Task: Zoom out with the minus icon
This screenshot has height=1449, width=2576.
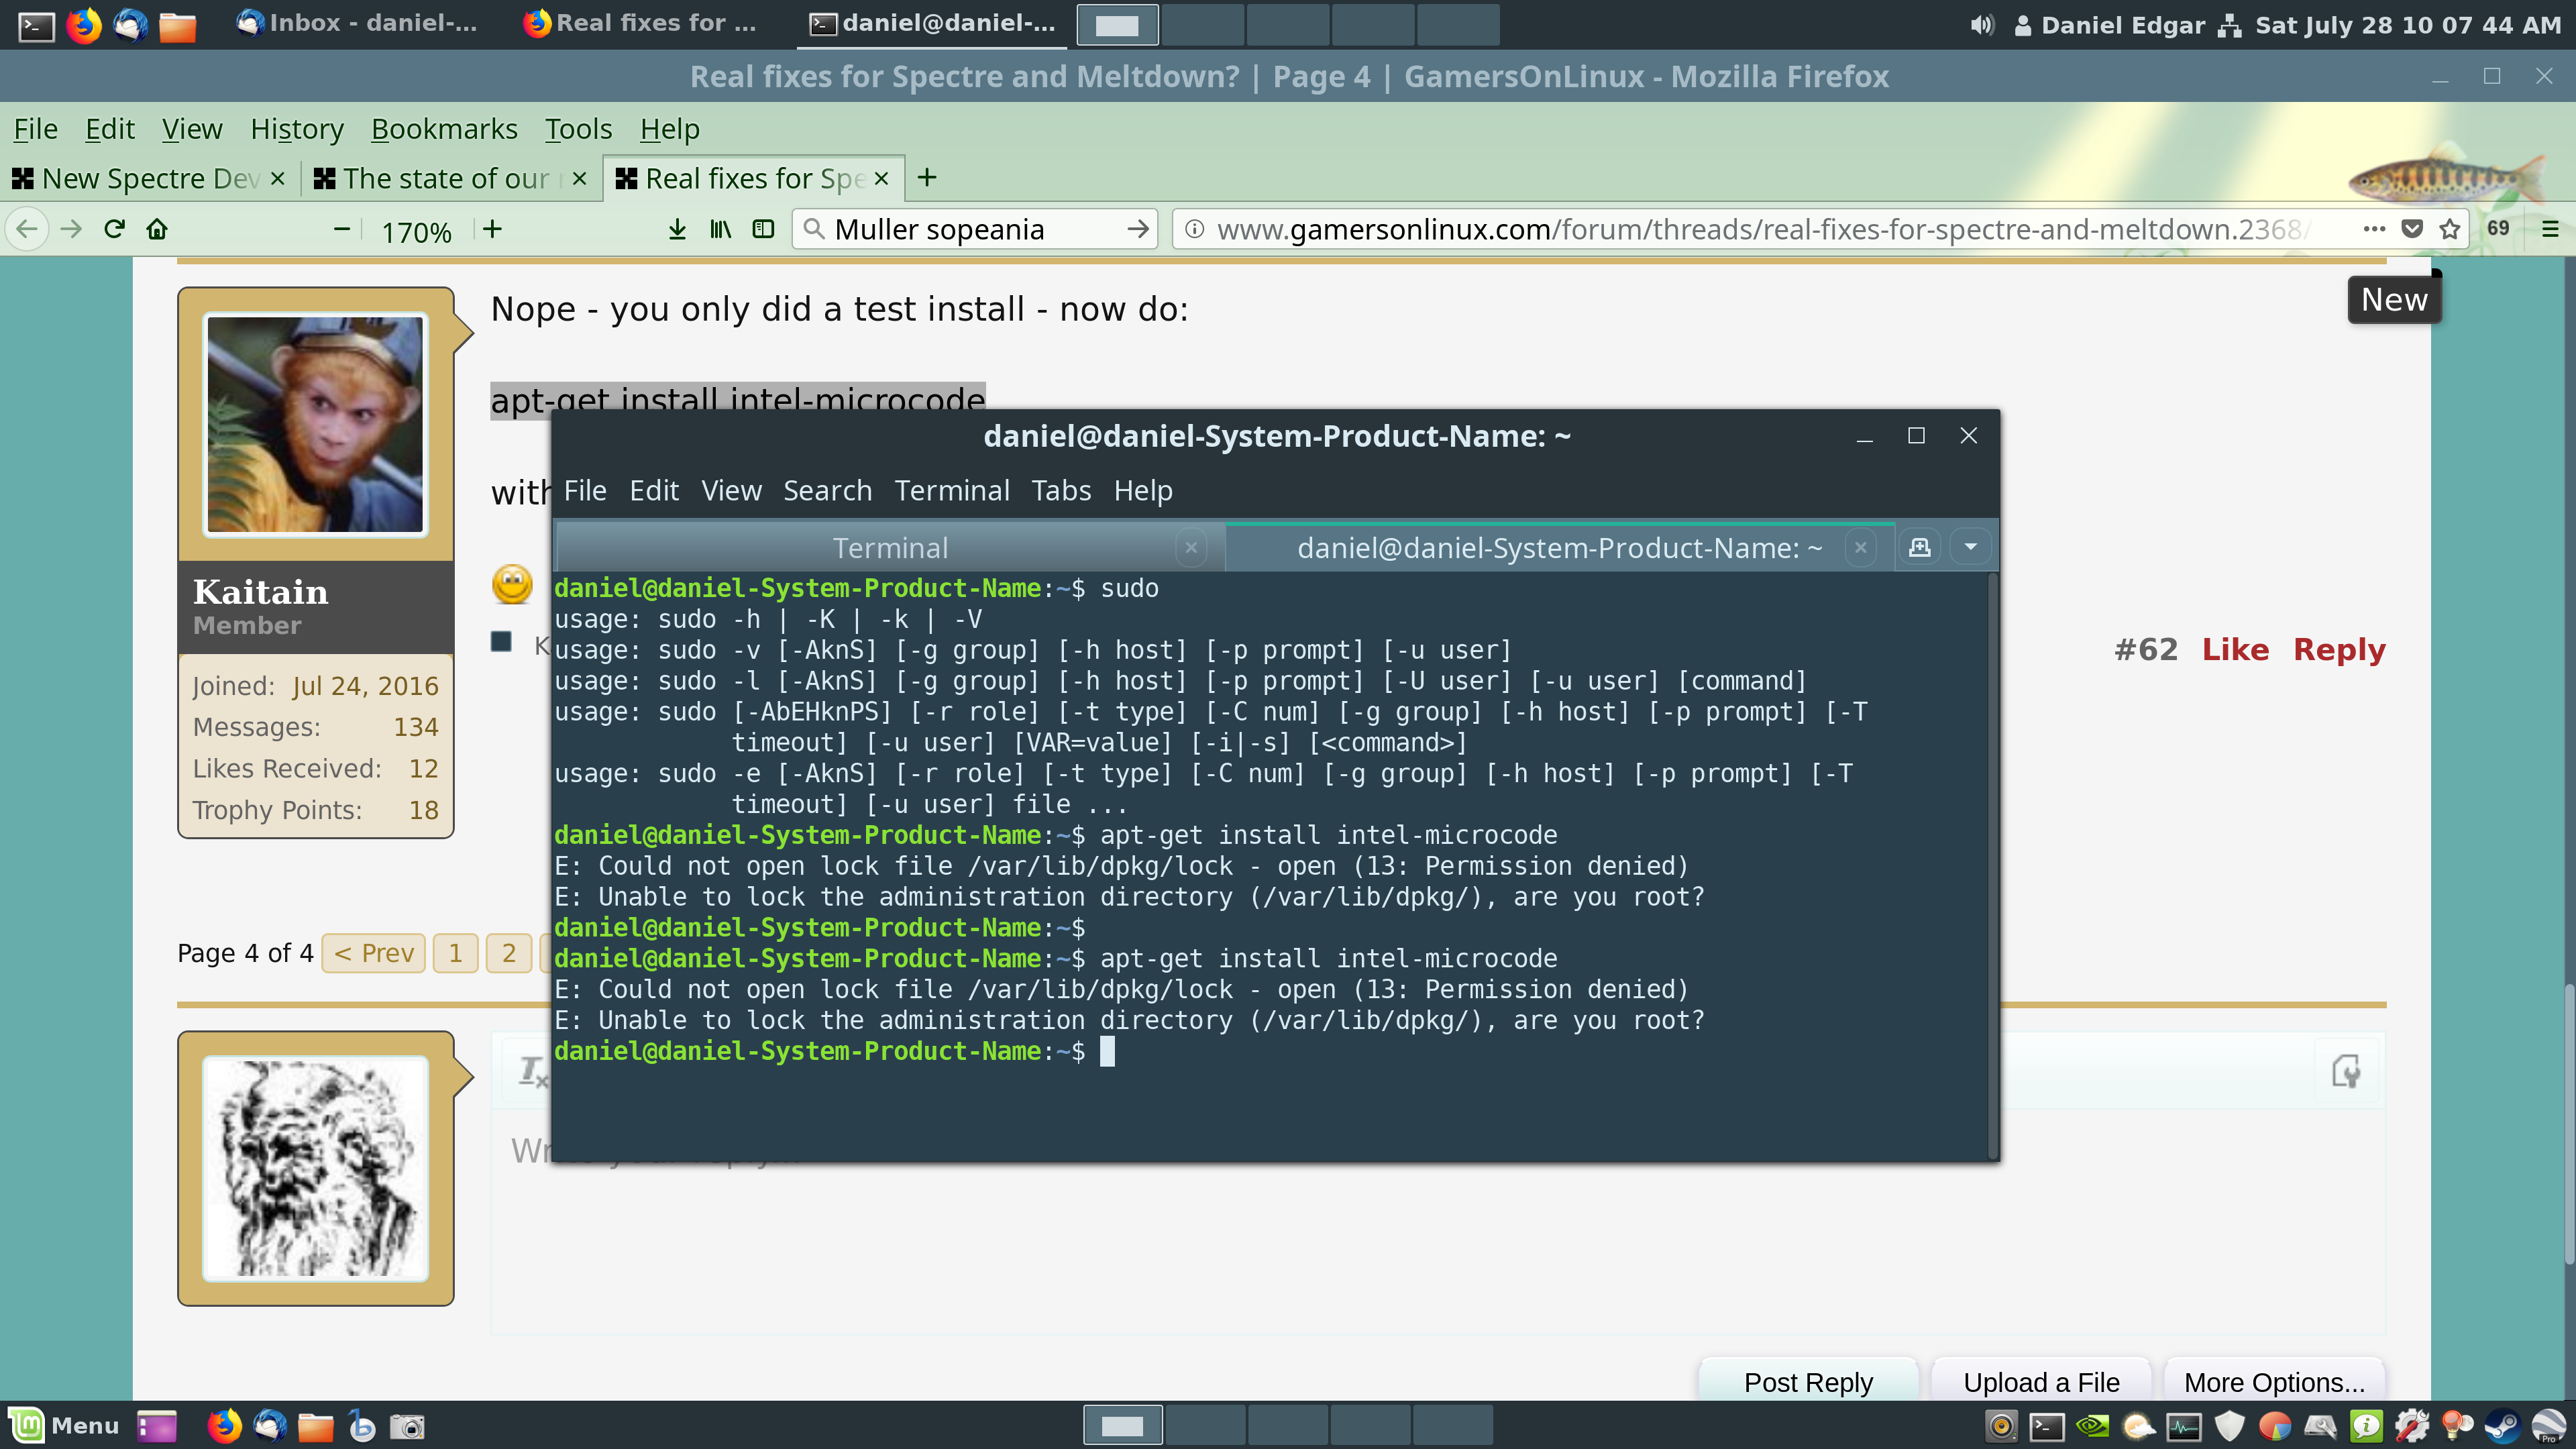Action: 341,229
